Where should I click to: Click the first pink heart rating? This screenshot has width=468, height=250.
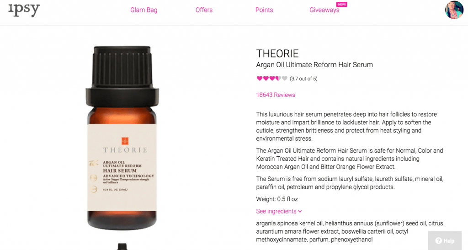pyautogui.click(x=260, y=79)
